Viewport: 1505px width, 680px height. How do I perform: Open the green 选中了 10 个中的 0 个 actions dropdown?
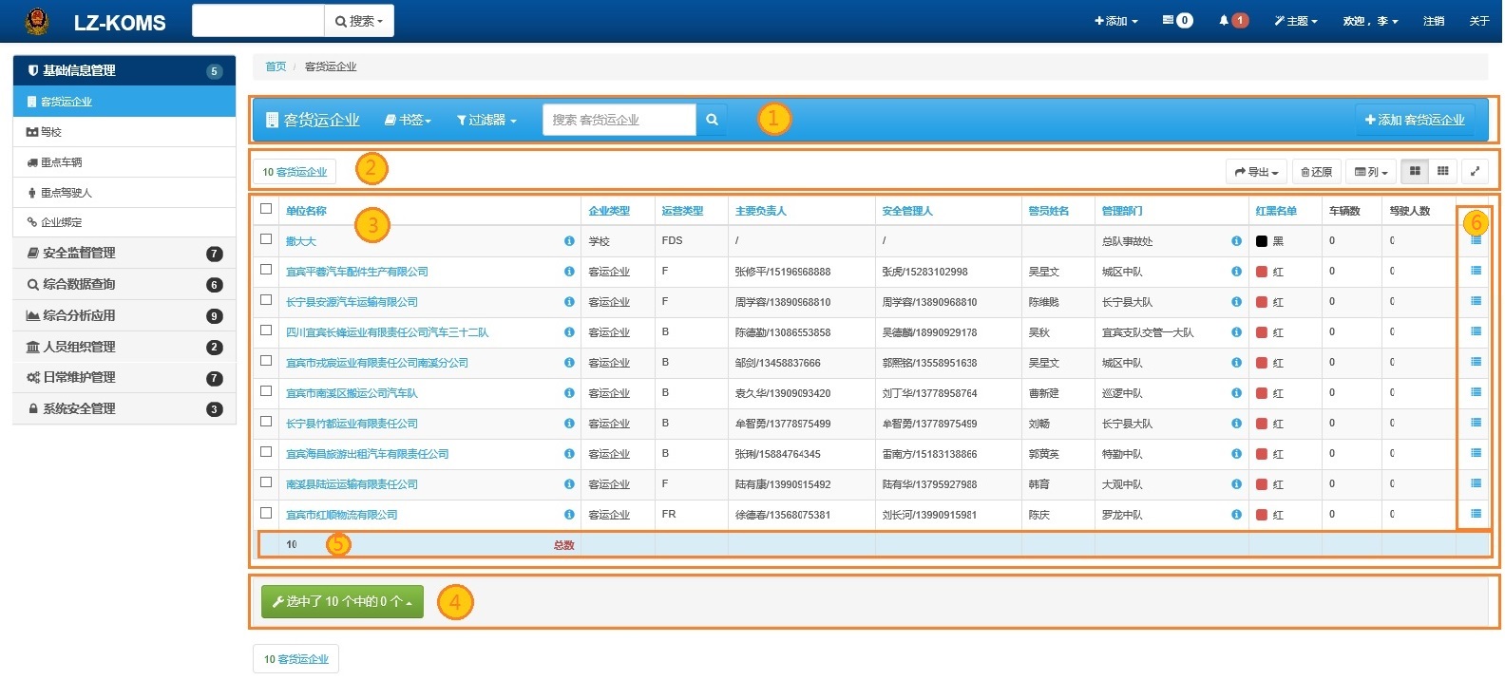342,602
